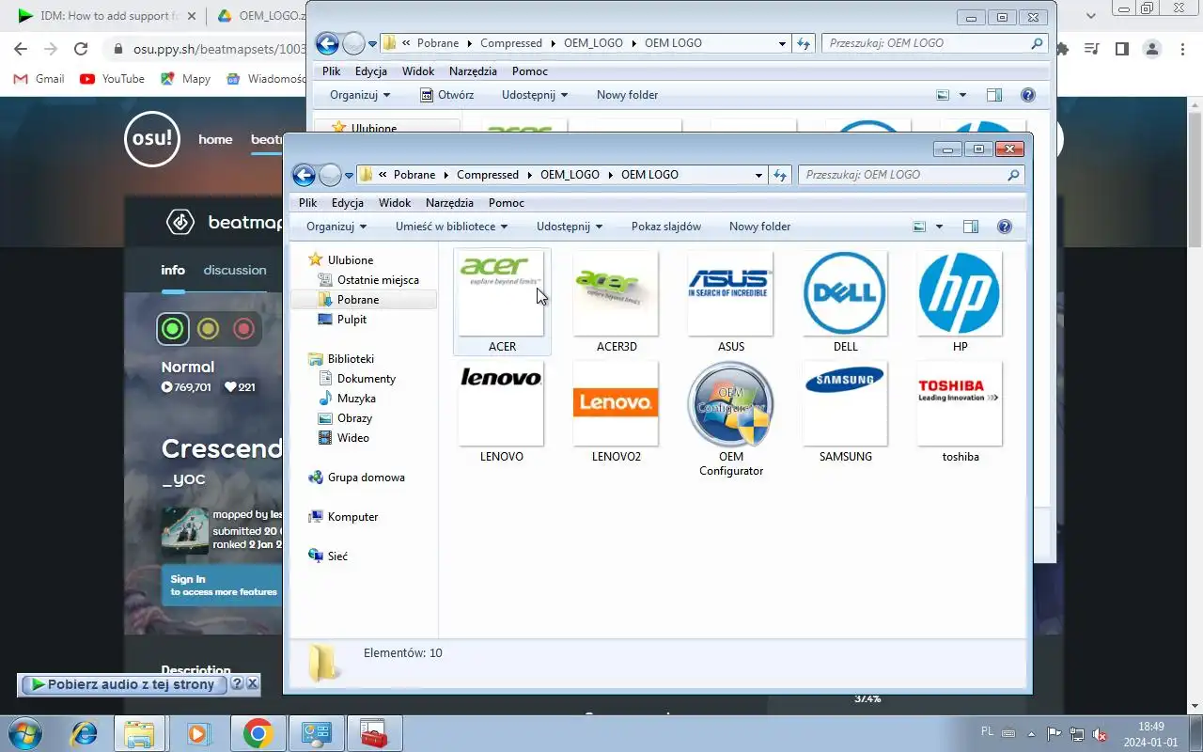This screenshot has width=1203, height=752.
Task: Open Pomoc menu in front Explorer window
Action: (x=507, y=203)
